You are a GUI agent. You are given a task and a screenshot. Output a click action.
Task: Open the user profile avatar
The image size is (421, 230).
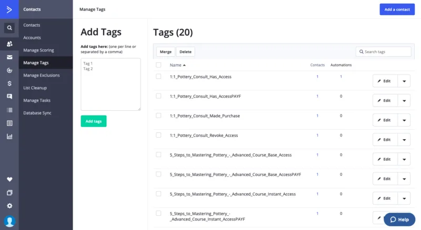point(9,222)
